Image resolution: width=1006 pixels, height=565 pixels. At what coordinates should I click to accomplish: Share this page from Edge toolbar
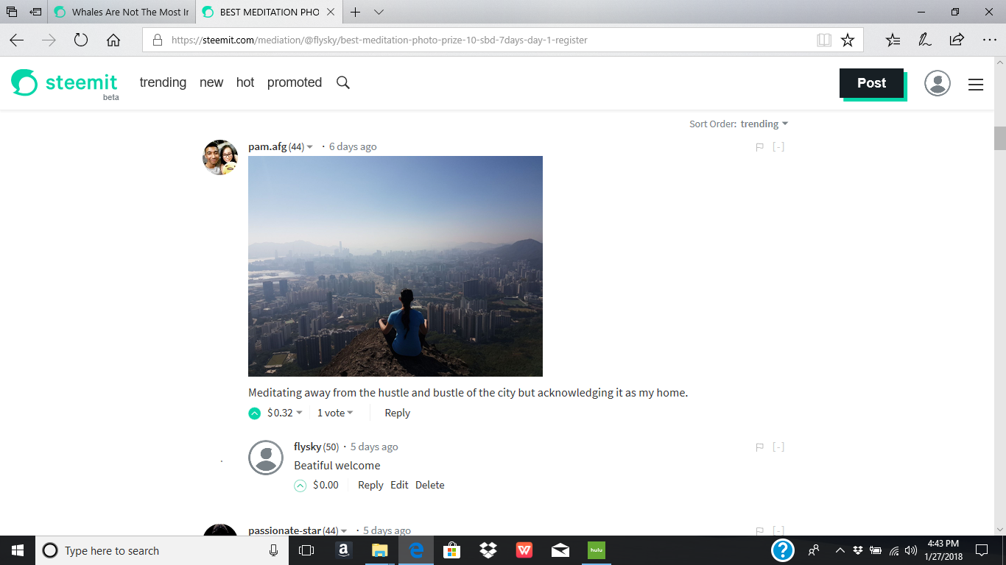(x=957, y=40)
